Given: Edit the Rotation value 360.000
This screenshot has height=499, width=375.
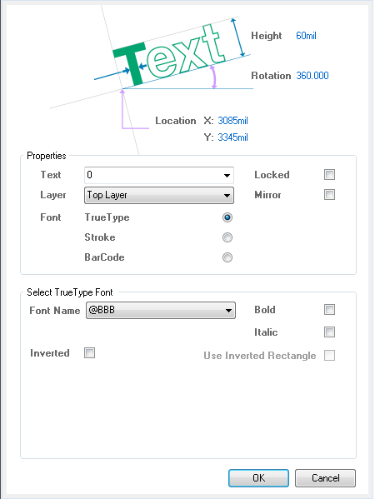Looking at the screenshot, I should (312, 76).
